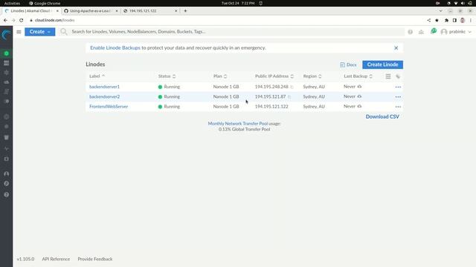Open the action menu for backendserver2
The height and width of the screenshot is (267, 476).
tap(398, 97)
